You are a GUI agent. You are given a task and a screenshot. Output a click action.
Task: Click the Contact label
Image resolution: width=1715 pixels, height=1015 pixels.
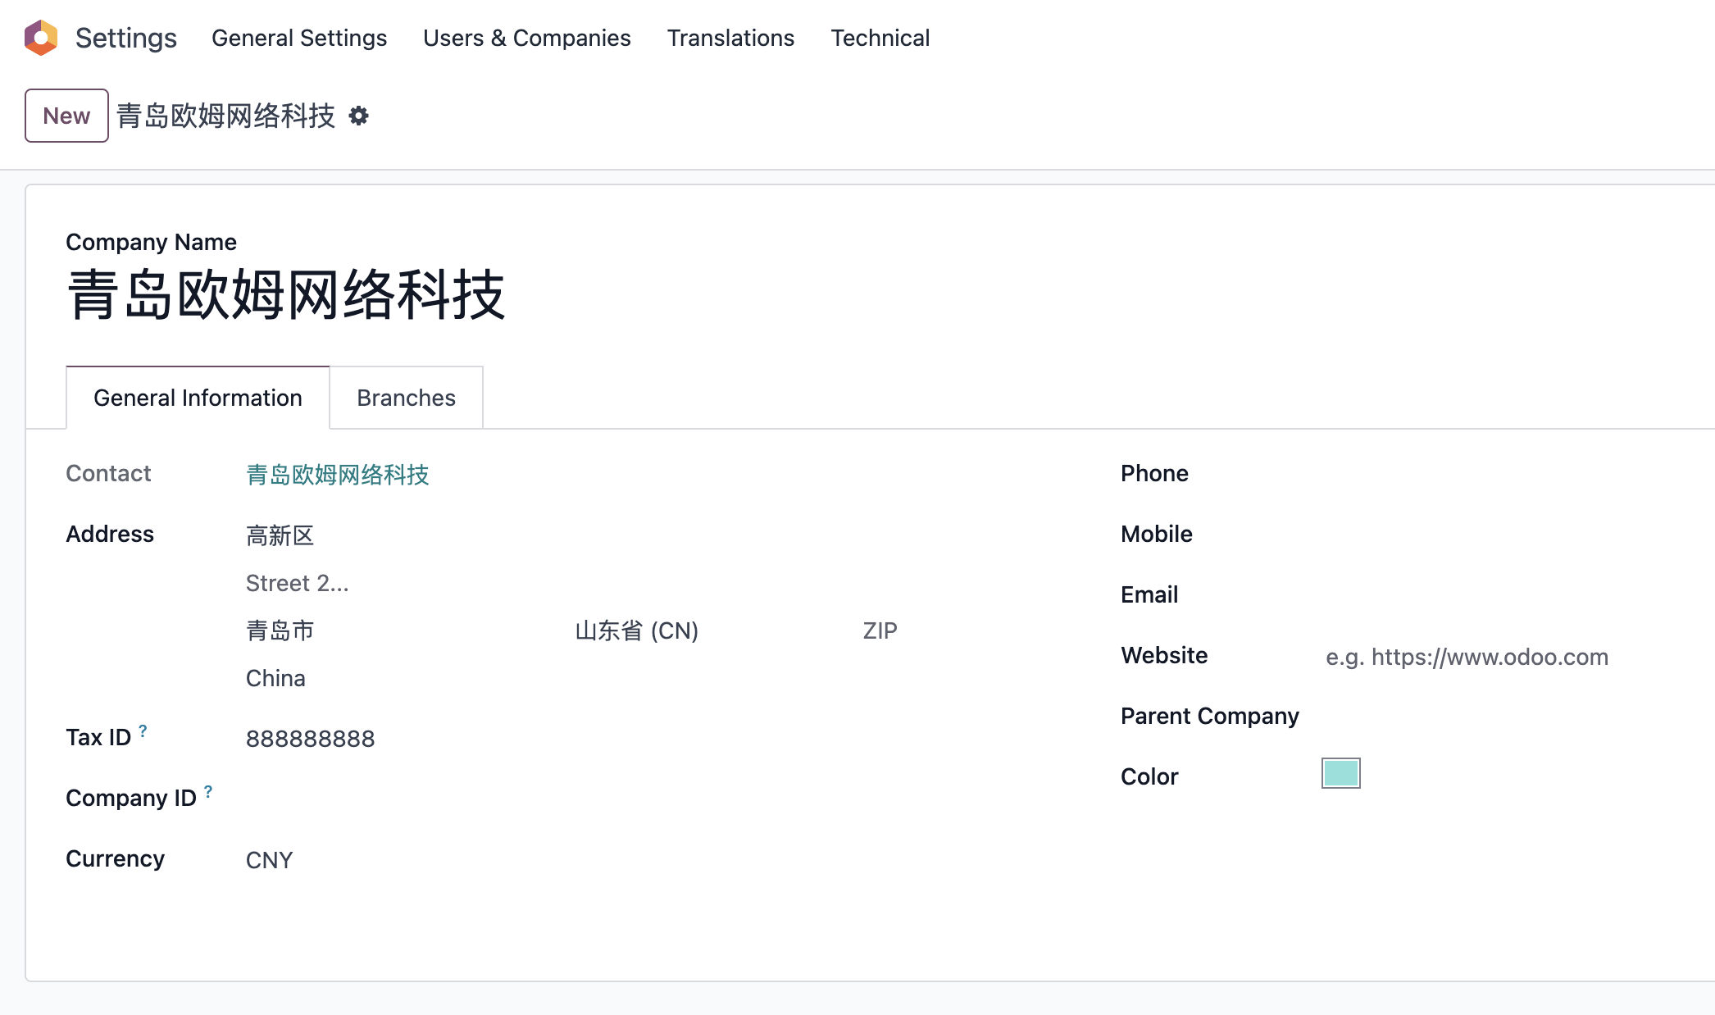tap(108, 473)
